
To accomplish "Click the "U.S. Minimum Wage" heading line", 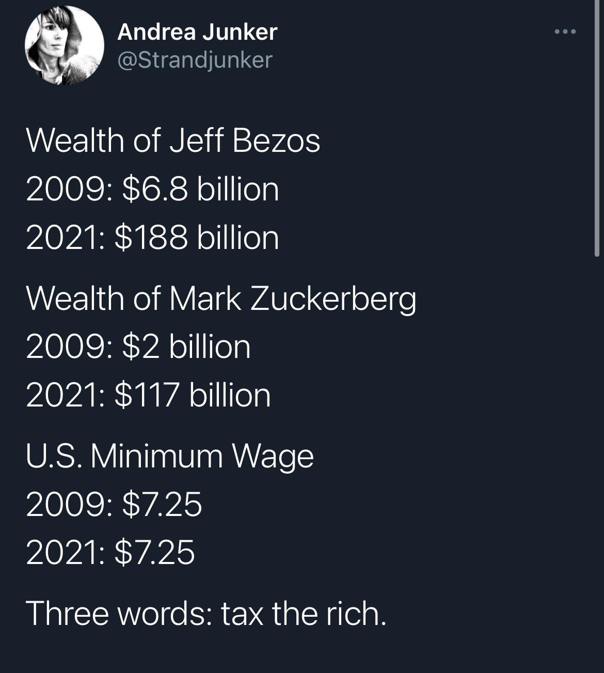I will [169, 457].
